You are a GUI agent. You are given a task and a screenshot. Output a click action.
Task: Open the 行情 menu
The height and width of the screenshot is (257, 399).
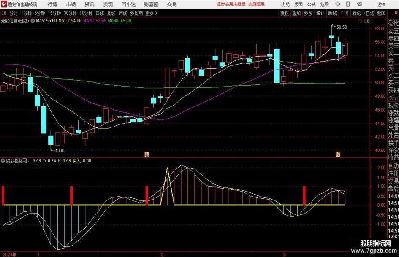point(52,4)
